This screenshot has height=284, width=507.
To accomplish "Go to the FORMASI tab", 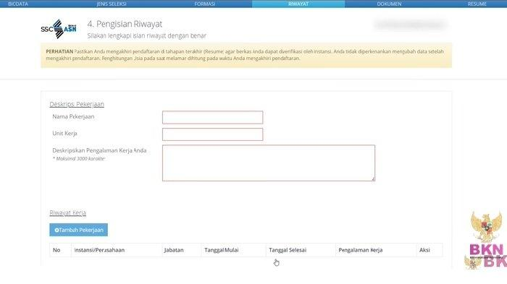I will coord(205,4).
